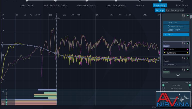Image resolution: width=192 pixels, height=109 pixels.
Task: Toggle Group 1 visibility eye icon
Action: pos(187,43)
